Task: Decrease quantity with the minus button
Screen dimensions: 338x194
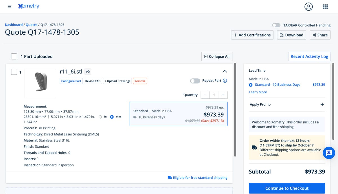Action: [x=205, y=95]
